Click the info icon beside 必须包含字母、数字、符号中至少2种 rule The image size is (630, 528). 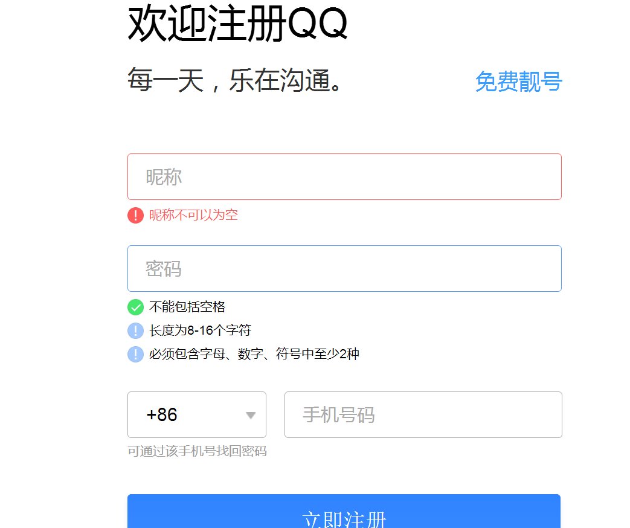135,353
